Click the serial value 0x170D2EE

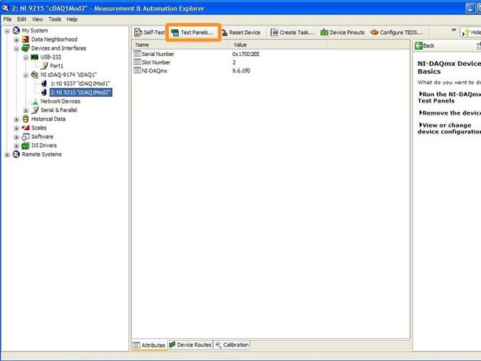coord(245,54)
